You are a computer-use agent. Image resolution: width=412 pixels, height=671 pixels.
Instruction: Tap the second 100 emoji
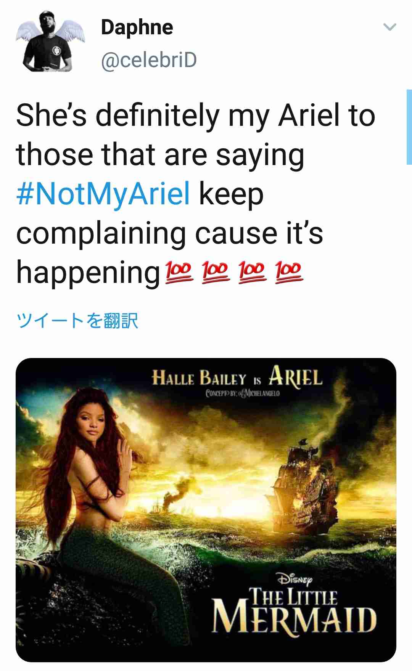pos(216,272)
